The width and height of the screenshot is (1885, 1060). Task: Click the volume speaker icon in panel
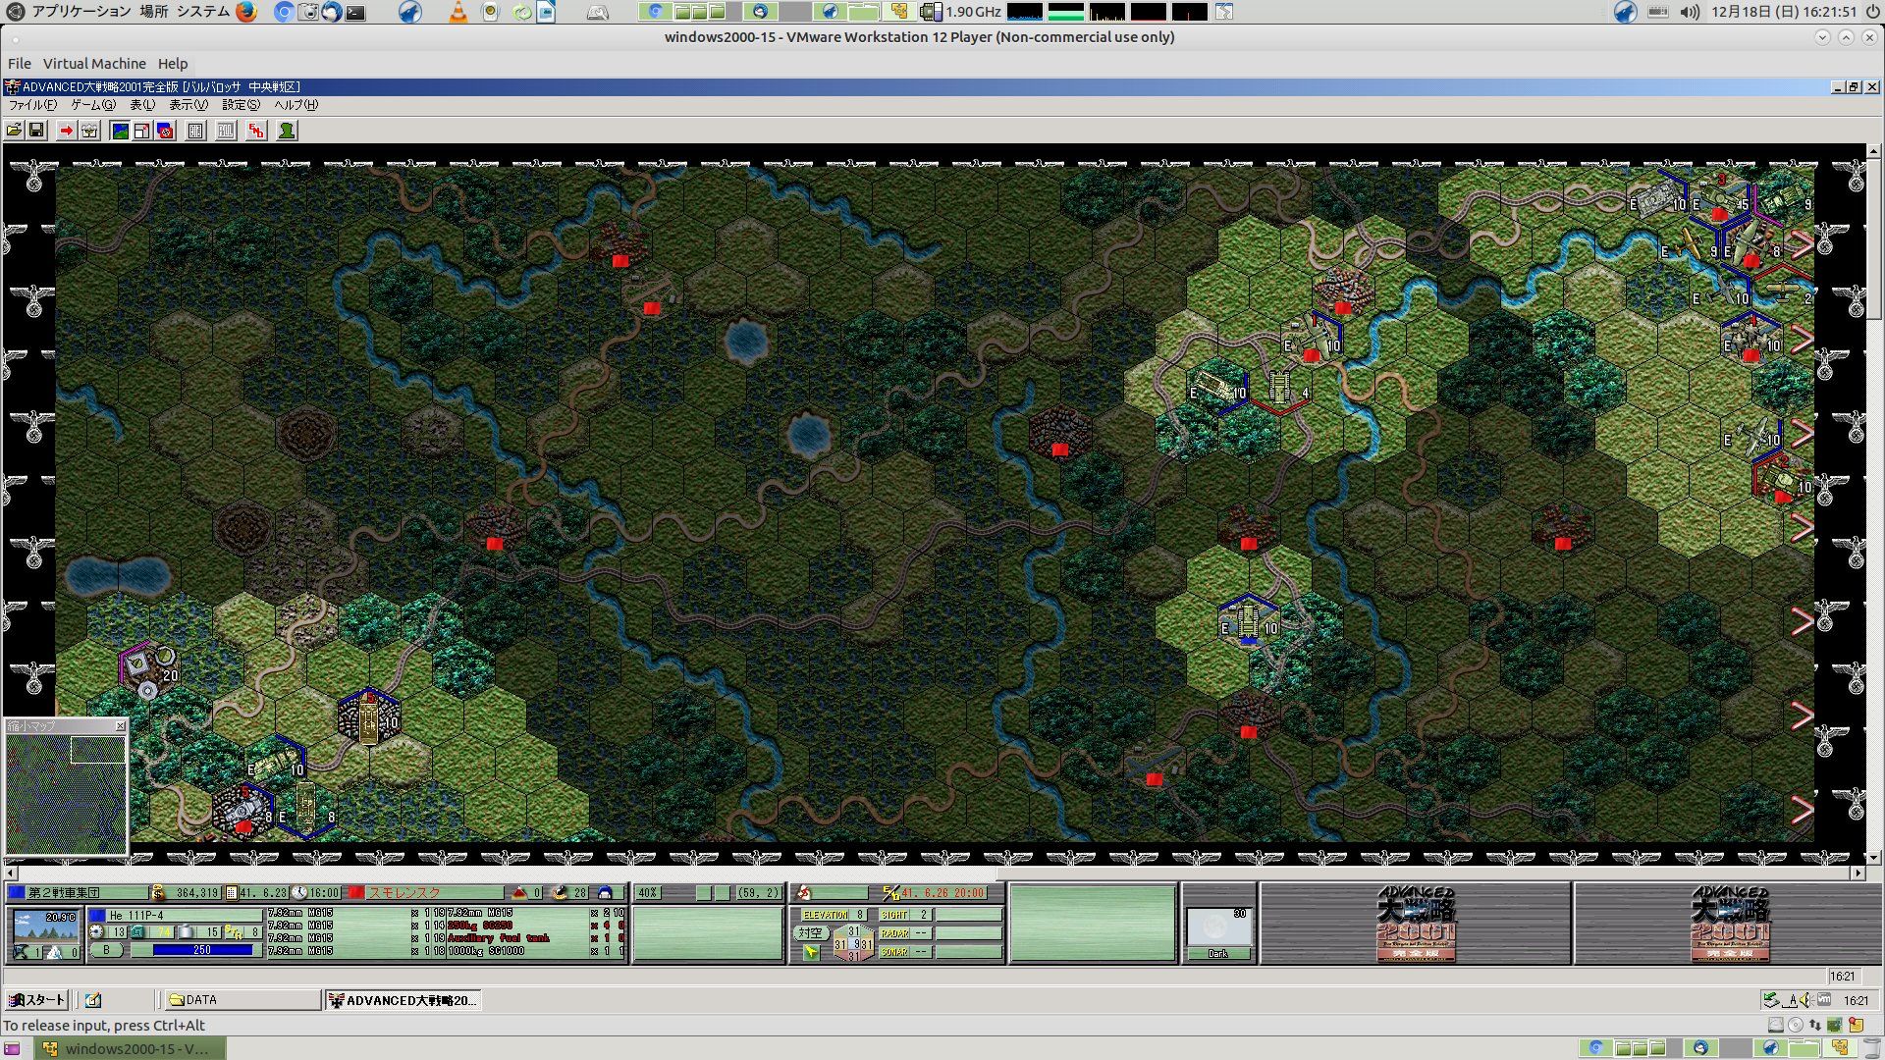coord(1689,12)
